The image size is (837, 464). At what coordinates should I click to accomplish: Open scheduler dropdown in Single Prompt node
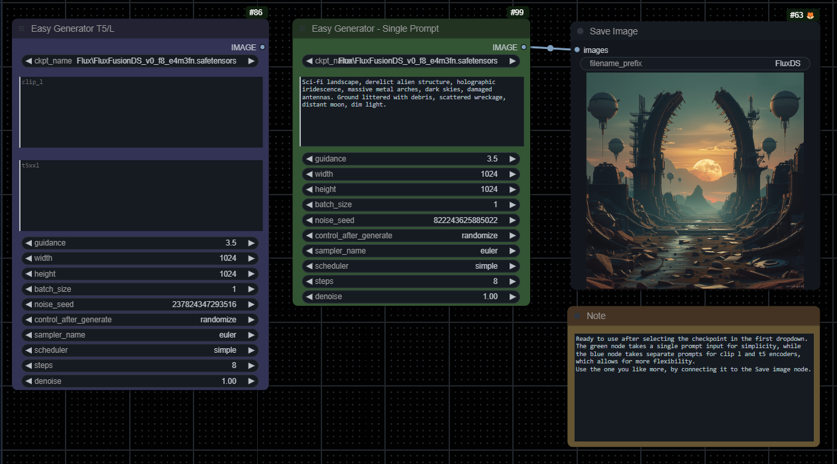coord(411,266)
